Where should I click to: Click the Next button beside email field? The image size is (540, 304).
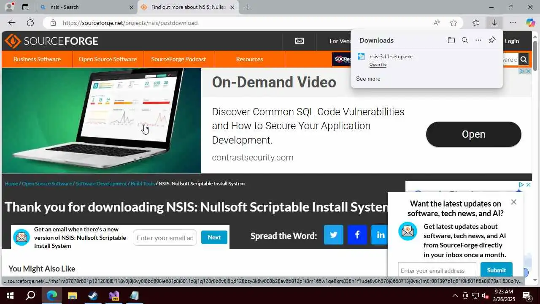214,237
